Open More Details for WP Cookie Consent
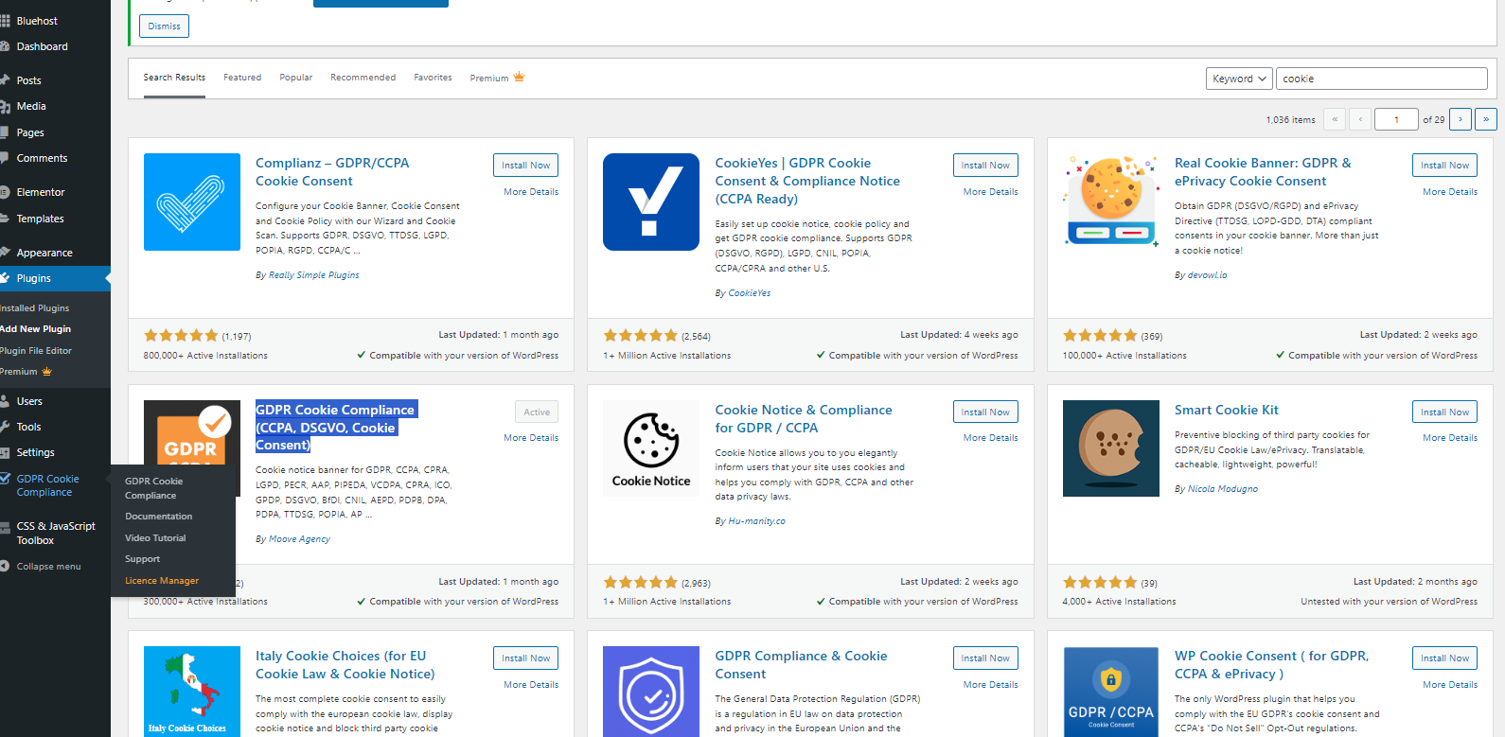This screenshot has width=1505, height=737. click(x=1450, y=685)
